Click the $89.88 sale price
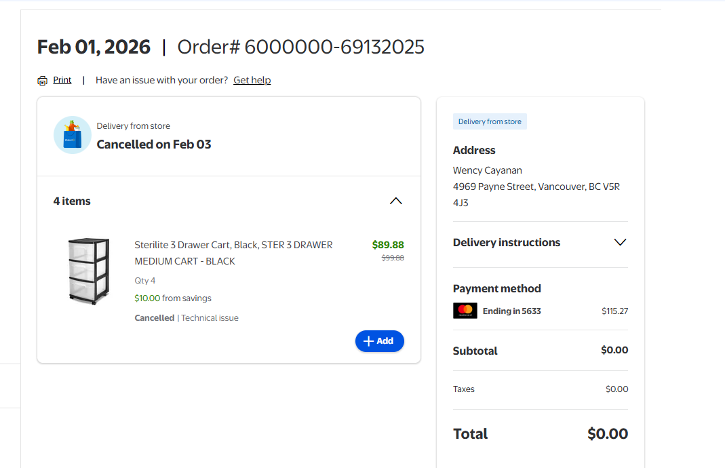 [388, 245]
